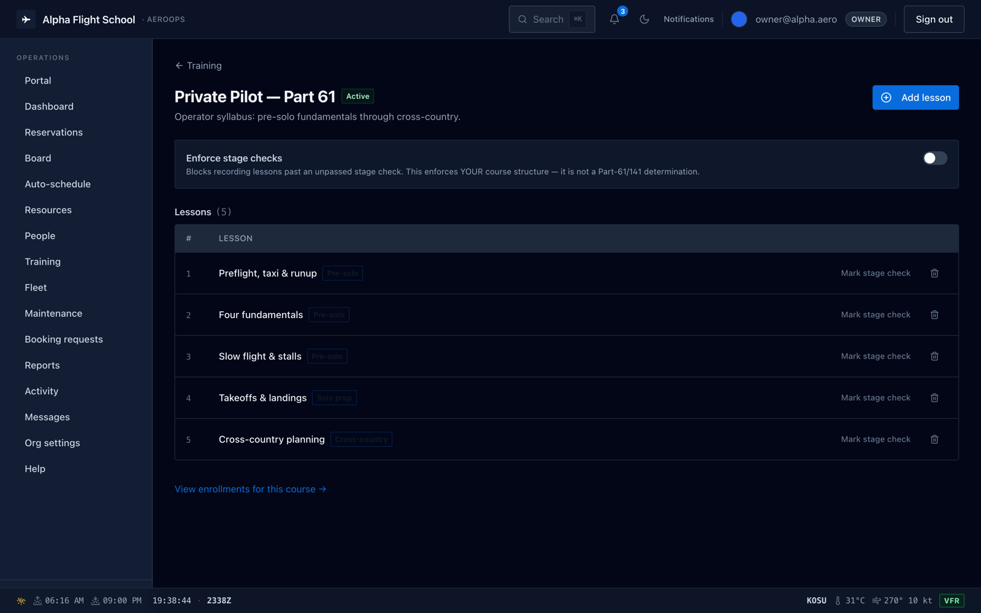Viewport: 981px width, 613px height.
Task: Click the Alpha Flight School airplane logo
Action: point(26,20)
